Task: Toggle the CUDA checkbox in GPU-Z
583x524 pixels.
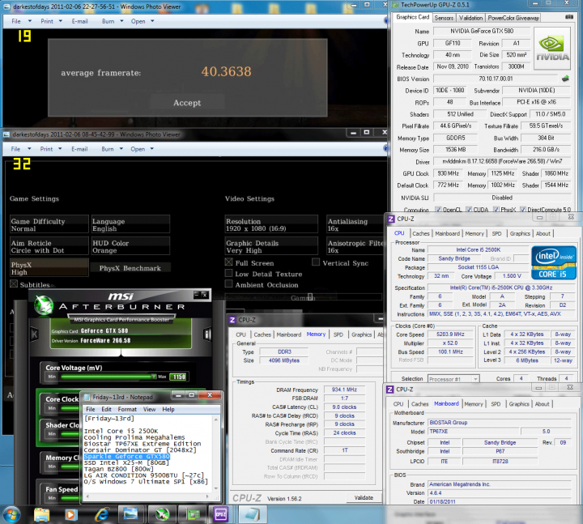Action: (x=469, y=210)
